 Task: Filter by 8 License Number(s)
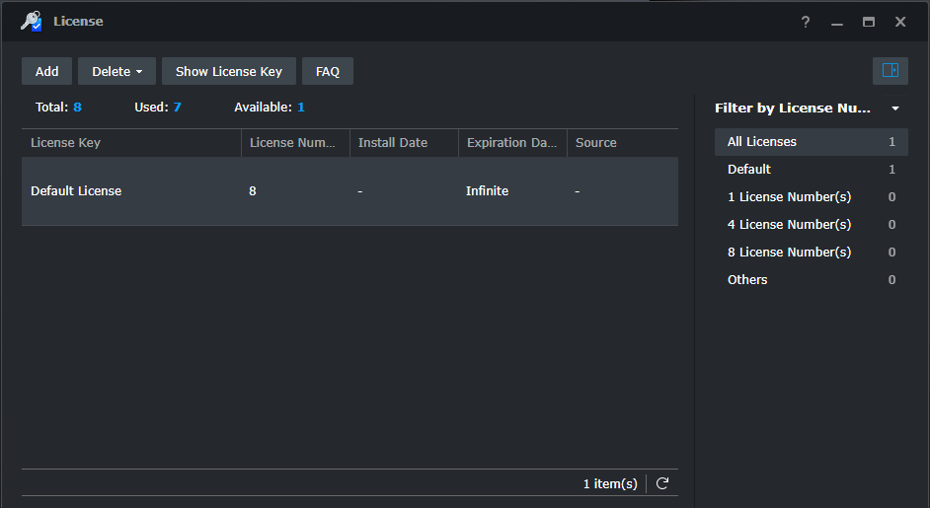[811, 252]
